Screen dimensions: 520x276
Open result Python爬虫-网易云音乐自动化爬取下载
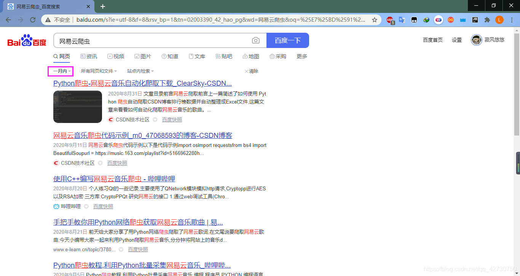142,83
